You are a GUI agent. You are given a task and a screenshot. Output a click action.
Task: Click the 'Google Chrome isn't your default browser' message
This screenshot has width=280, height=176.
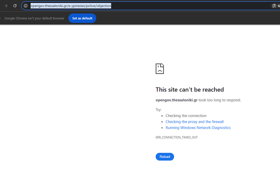click(x=34, y=18)
